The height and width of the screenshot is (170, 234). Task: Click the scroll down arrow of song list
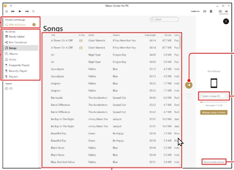pyautogui.click(x=180, y=165)
